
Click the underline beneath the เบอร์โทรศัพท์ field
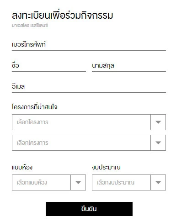89,50
